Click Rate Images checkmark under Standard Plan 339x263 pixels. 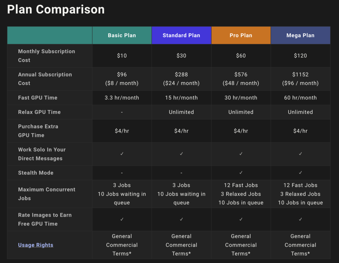coord(181,219)
